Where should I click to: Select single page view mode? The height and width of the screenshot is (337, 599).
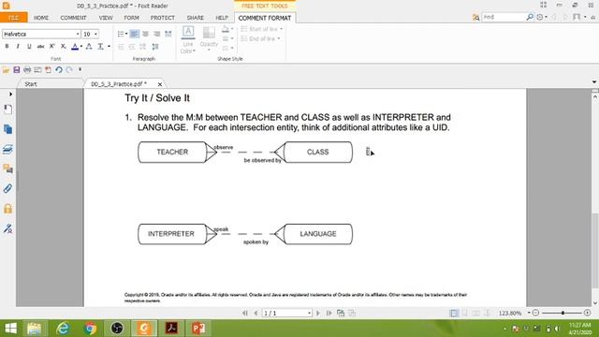pos(454,314)
